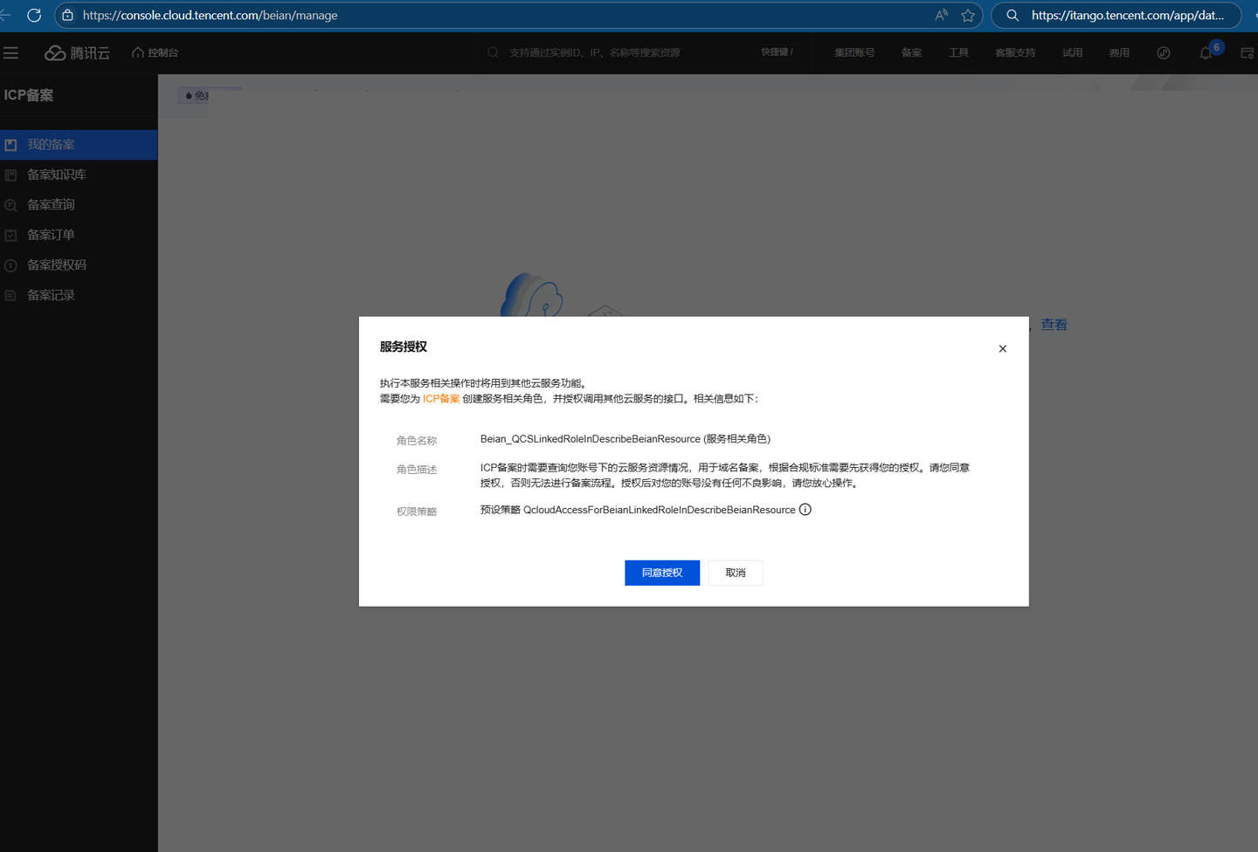Viewport: 1258px width, 852px height.
Task: Refresh the browser page
Action: point(34,16)
